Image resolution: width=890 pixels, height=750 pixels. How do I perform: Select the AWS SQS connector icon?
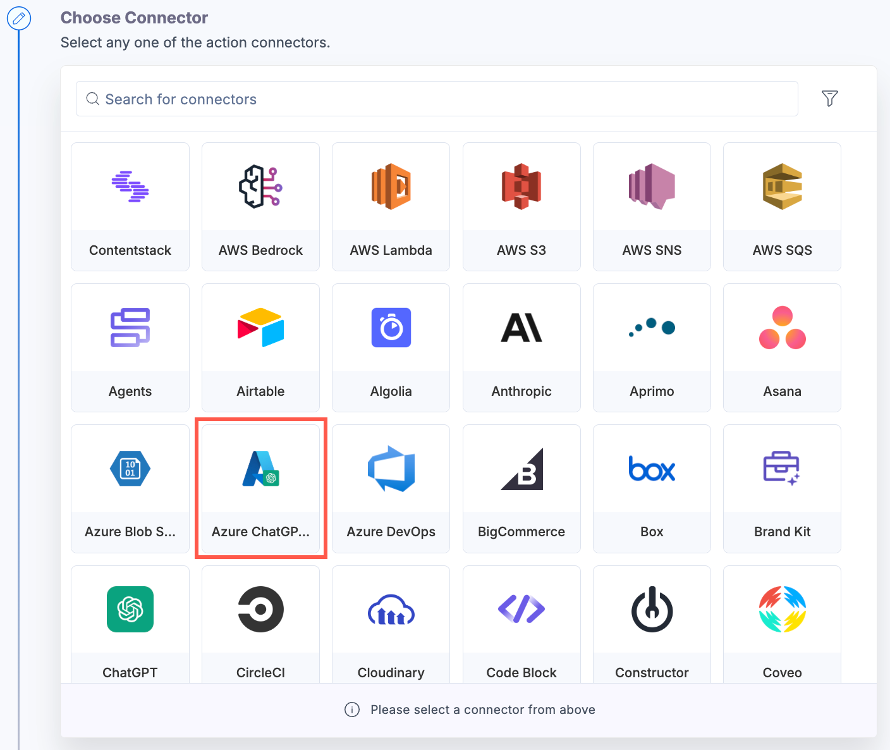click(x=783, y=187)
